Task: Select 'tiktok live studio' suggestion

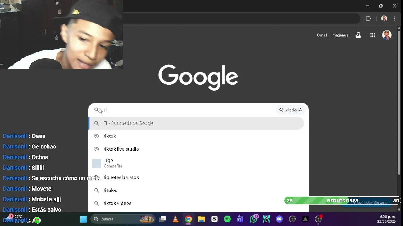Action: (196, 149)
